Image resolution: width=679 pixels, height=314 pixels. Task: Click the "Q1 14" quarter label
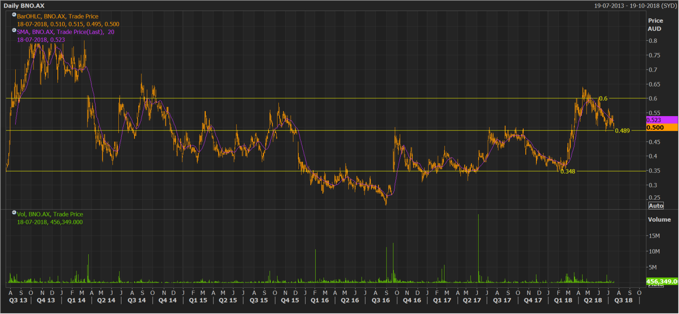coord(76,300)
